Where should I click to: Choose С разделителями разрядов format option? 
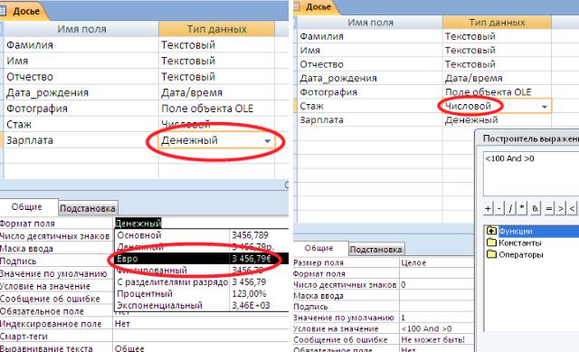tap(202, 282)
